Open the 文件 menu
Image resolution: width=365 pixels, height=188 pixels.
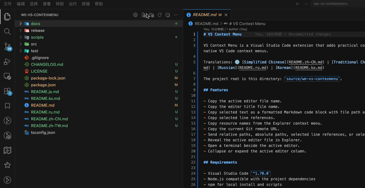click(x=8, y=4)
